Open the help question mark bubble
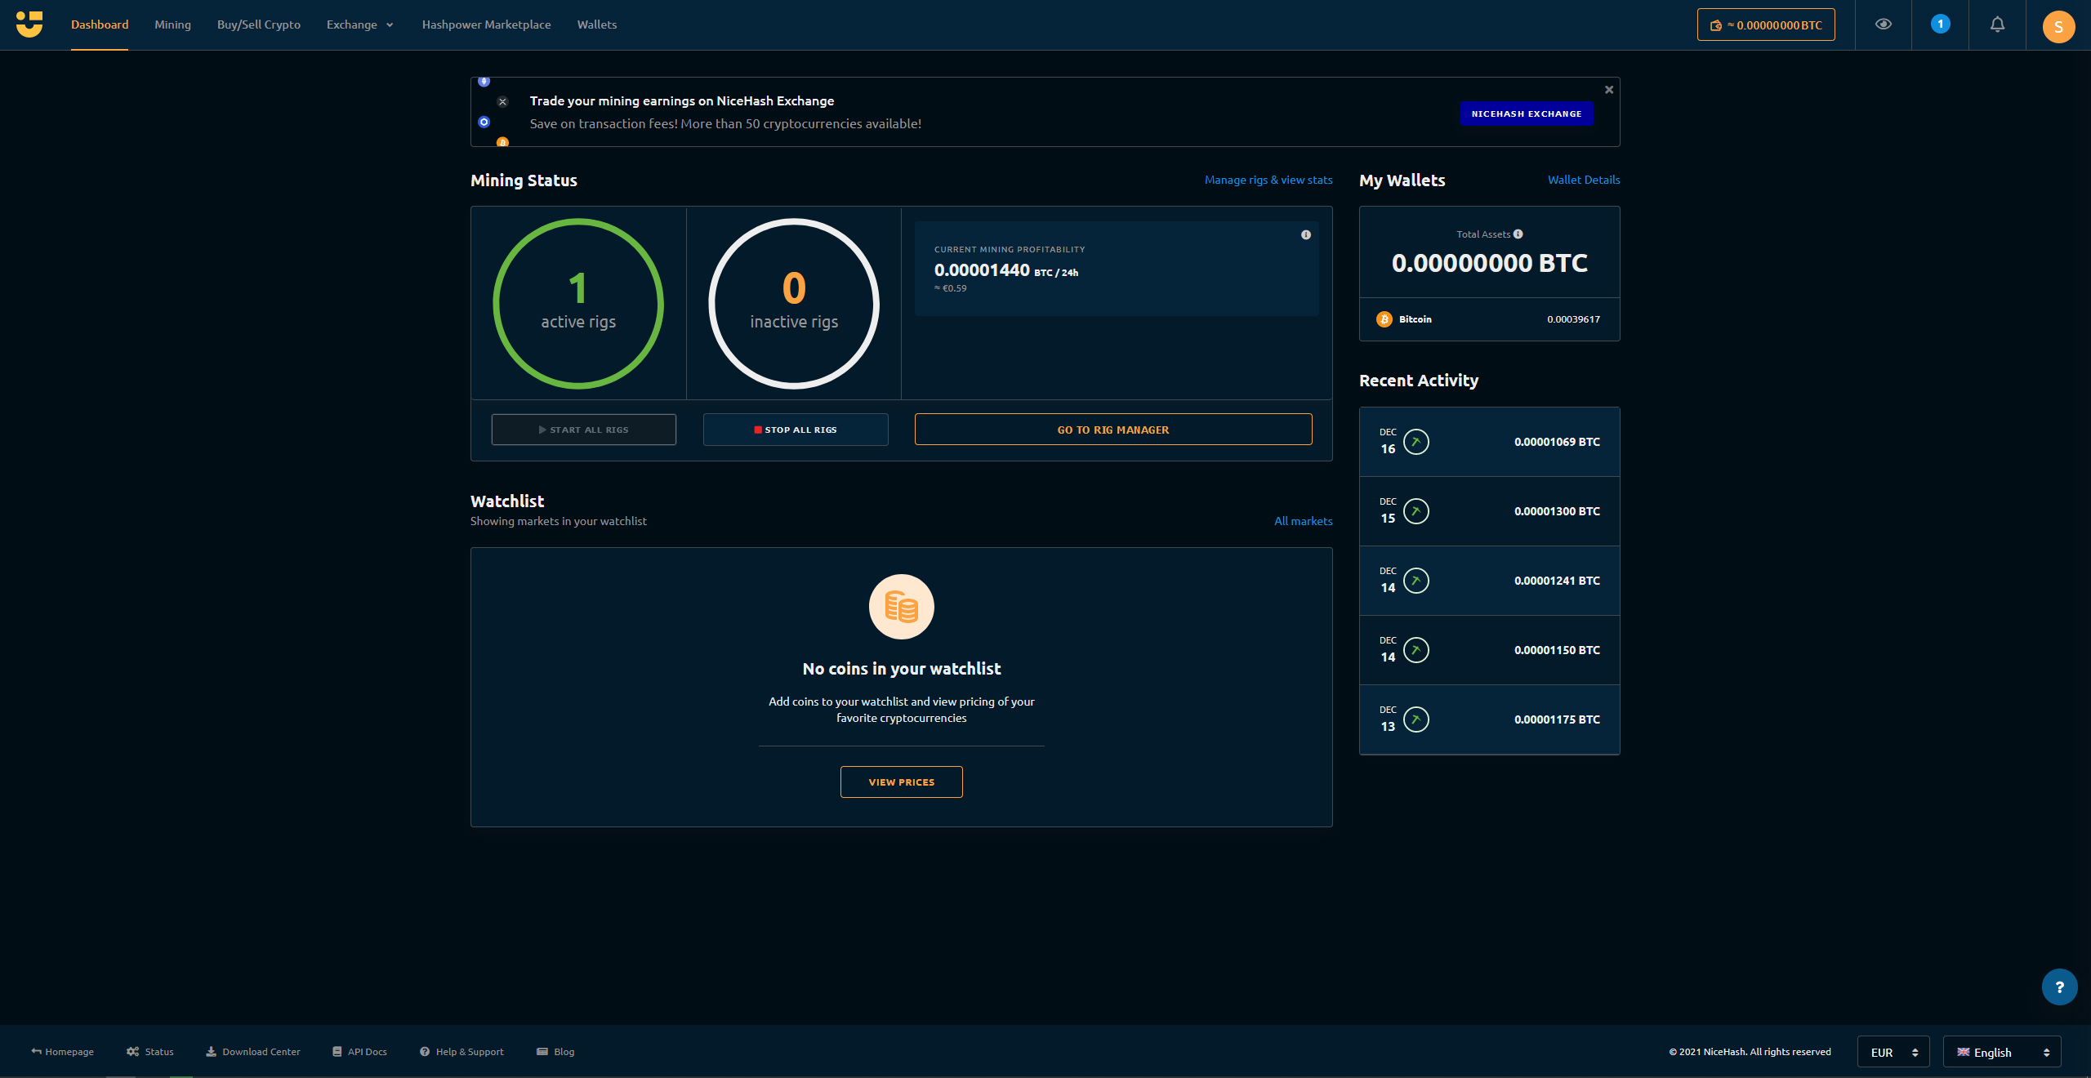 pyautogui.click(x=2059, y=987)
